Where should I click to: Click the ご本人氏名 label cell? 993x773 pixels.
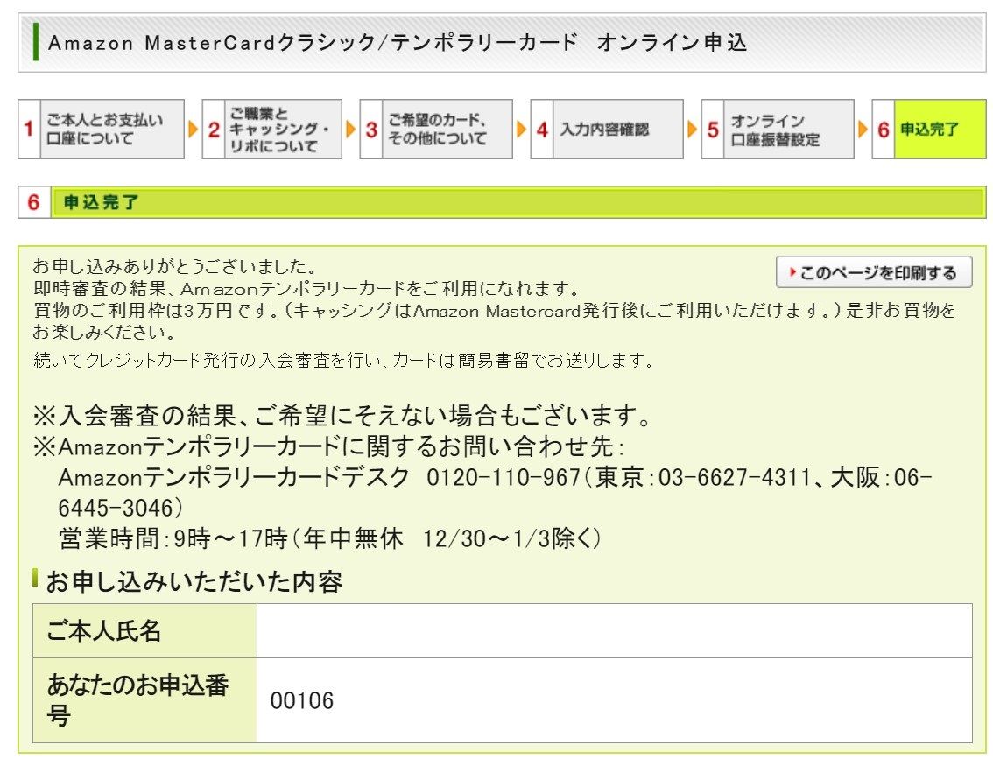point(145,630)
